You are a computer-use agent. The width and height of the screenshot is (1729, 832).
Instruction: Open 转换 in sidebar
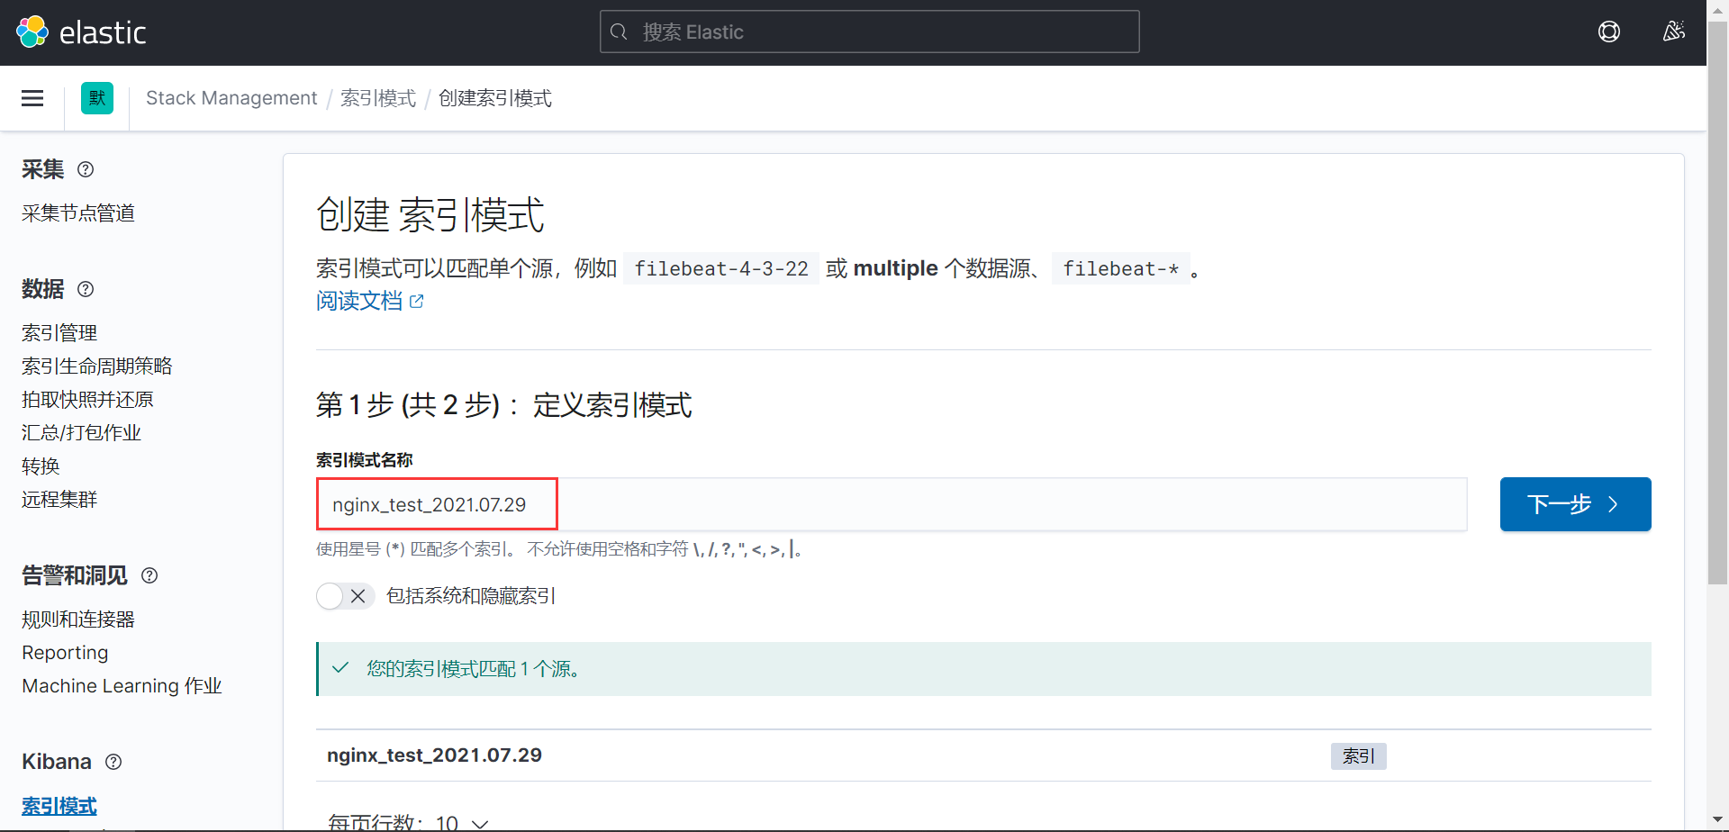(x=41, y=466)
